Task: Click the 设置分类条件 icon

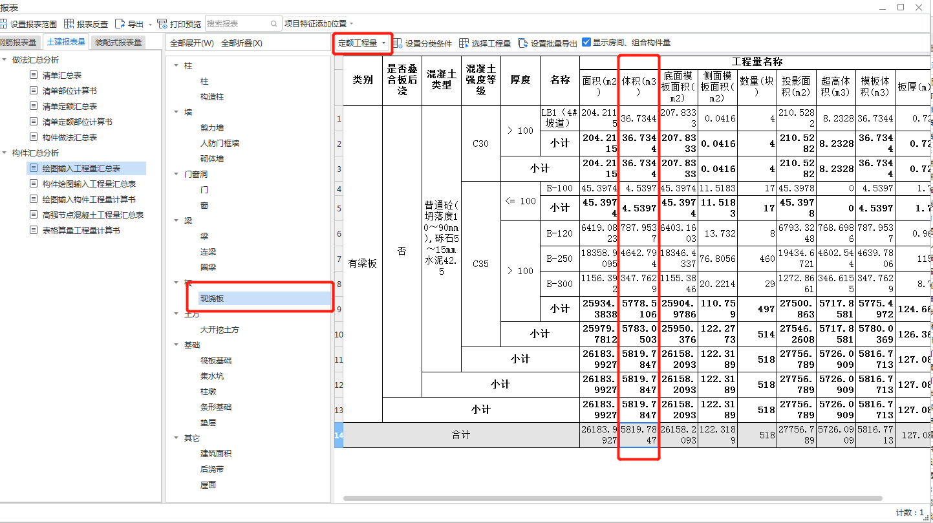Action: click(x=398, y=43)
